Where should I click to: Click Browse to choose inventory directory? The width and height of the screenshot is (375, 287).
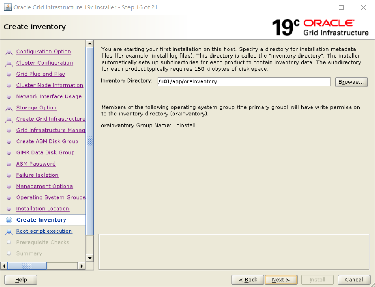pyautogui.click(x=351, y=82)
